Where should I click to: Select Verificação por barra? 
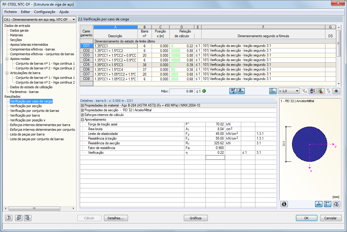pos(25,116)
